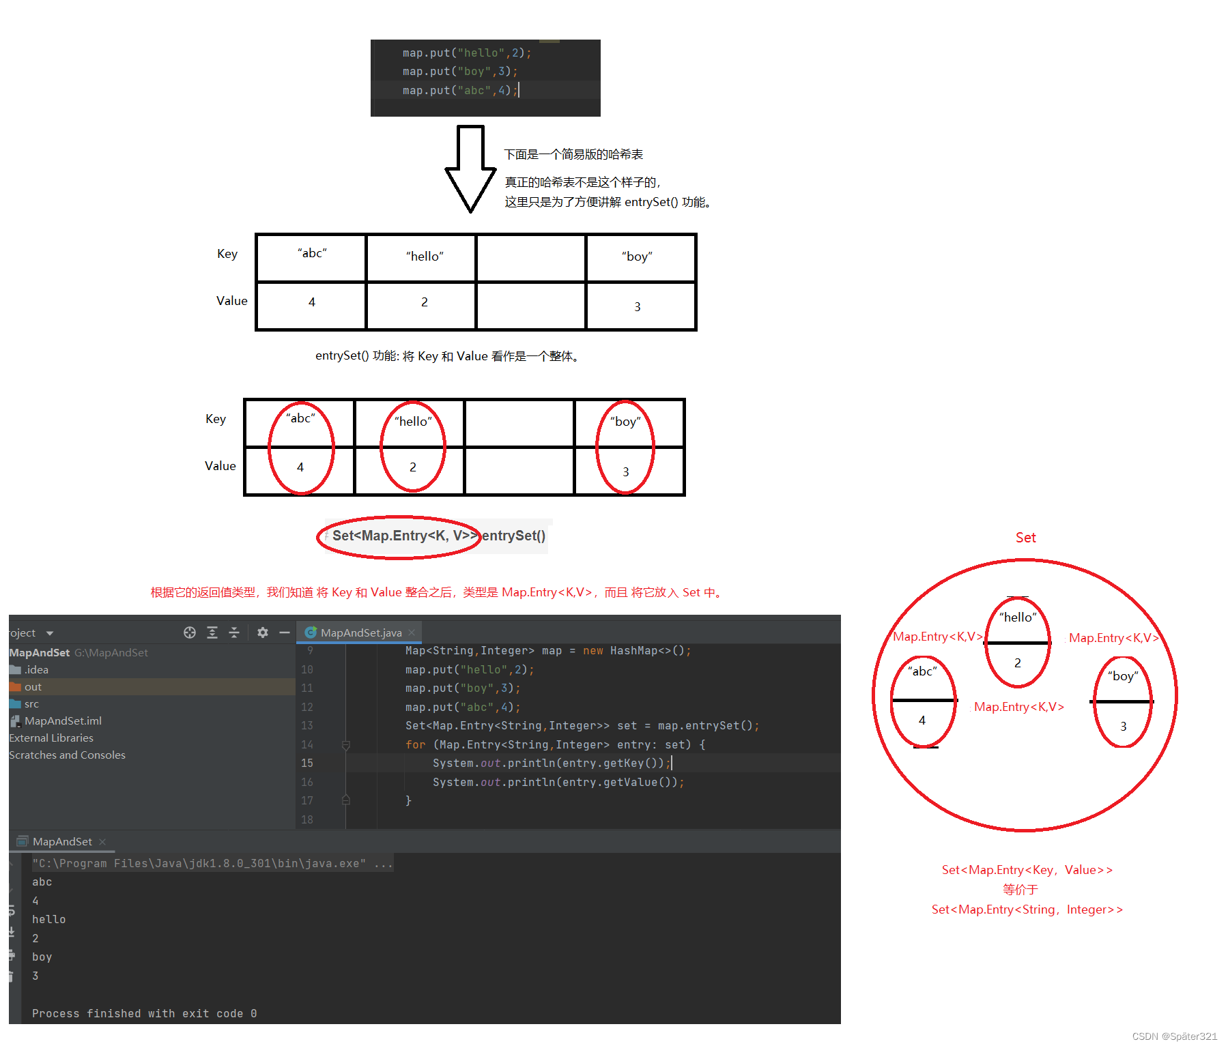Close the MapAndSet.java editor tab
Screen dimensions: 1228x1048
412,632
